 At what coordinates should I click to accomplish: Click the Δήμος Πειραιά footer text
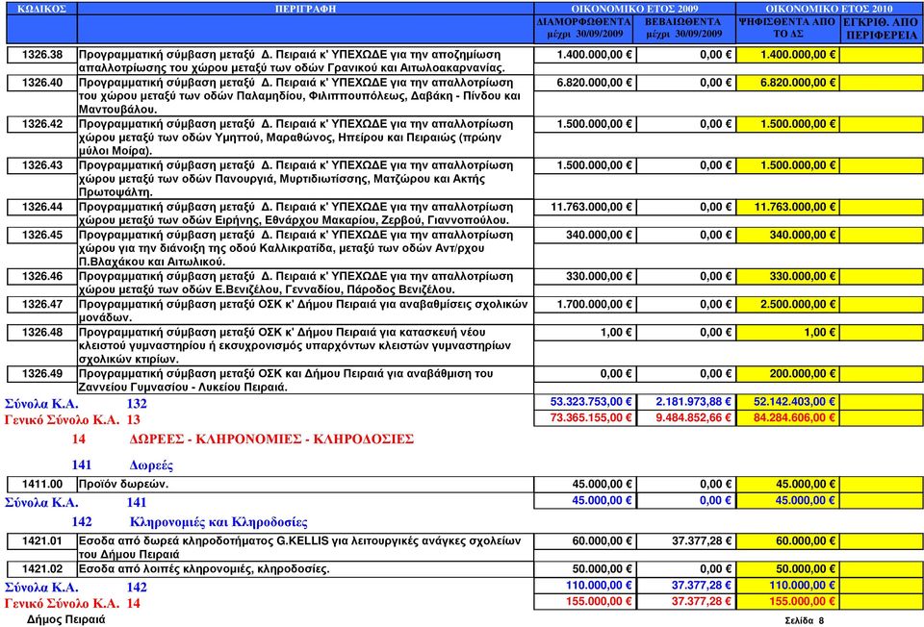tap(66, 619)
